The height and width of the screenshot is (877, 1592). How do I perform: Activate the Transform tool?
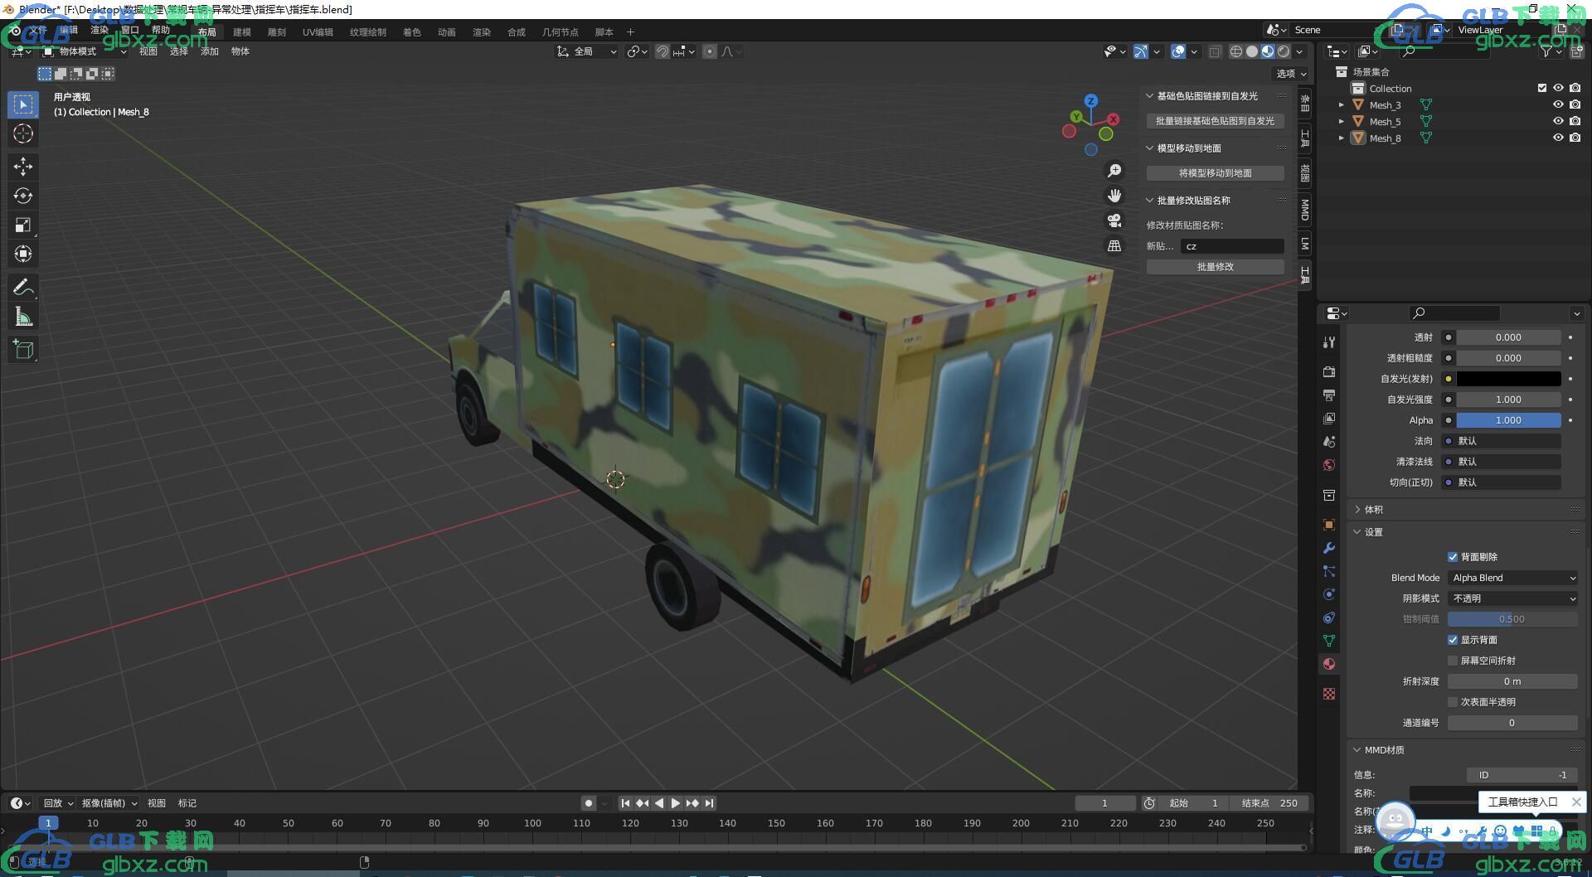tap(23, 254)
